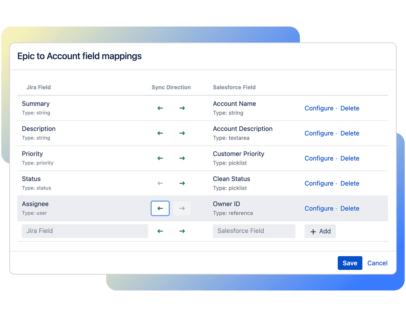Click the Account Name field

(x=235, y=104)
